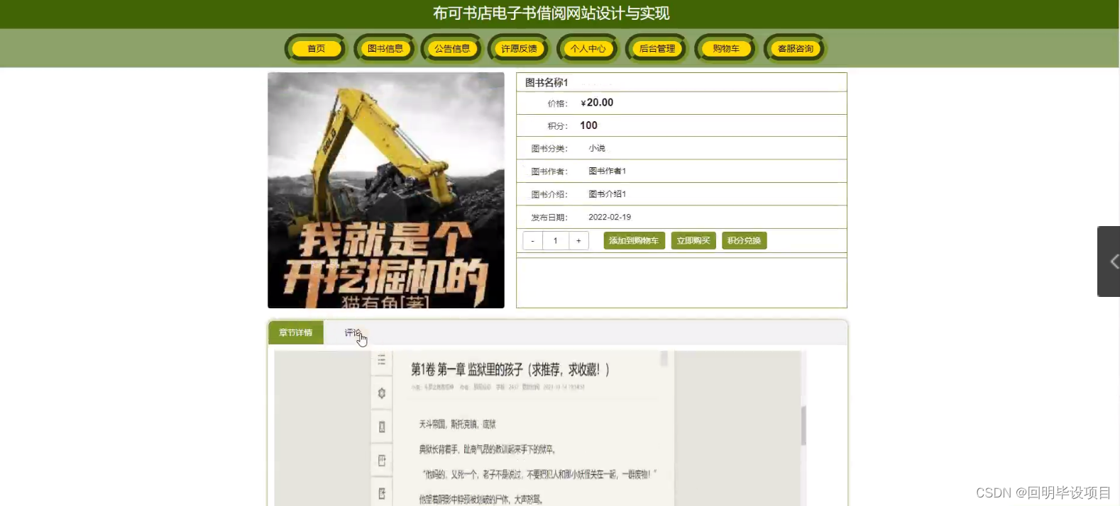Click the book cover image with excavator
The width and height of the screenshot is (1120, 506).
click(386, 190)
